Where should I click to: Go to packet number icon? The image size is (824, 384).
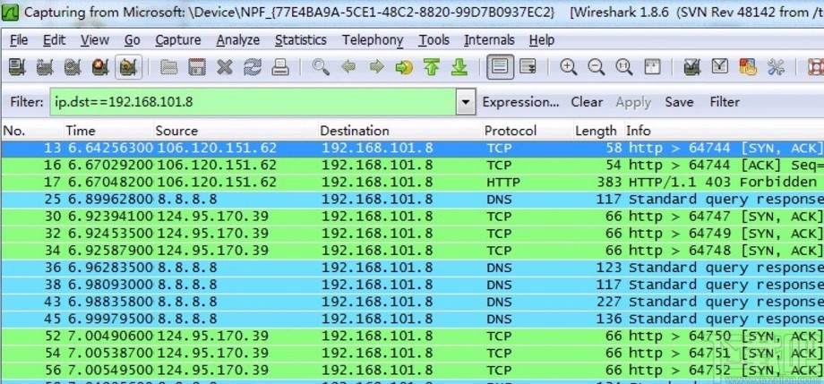404,67
